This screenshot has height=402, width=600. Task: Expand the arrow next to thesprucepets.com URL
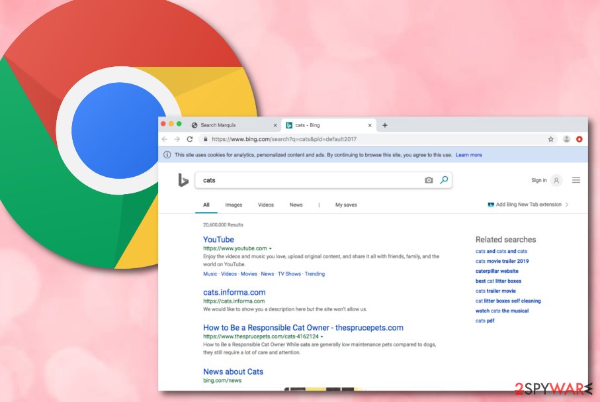pos(321,336)
